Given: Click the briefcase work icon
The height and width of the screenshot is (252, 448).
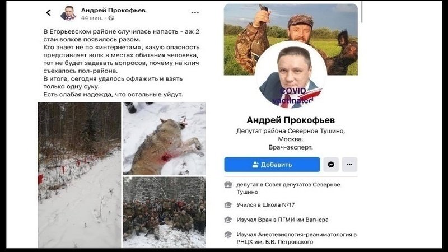Looking at the screenshot, I should coord(228,185).
